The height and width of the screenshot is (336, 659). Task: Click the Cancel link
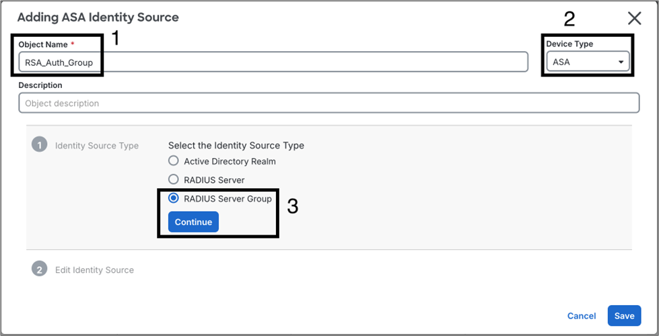(581, 316)
